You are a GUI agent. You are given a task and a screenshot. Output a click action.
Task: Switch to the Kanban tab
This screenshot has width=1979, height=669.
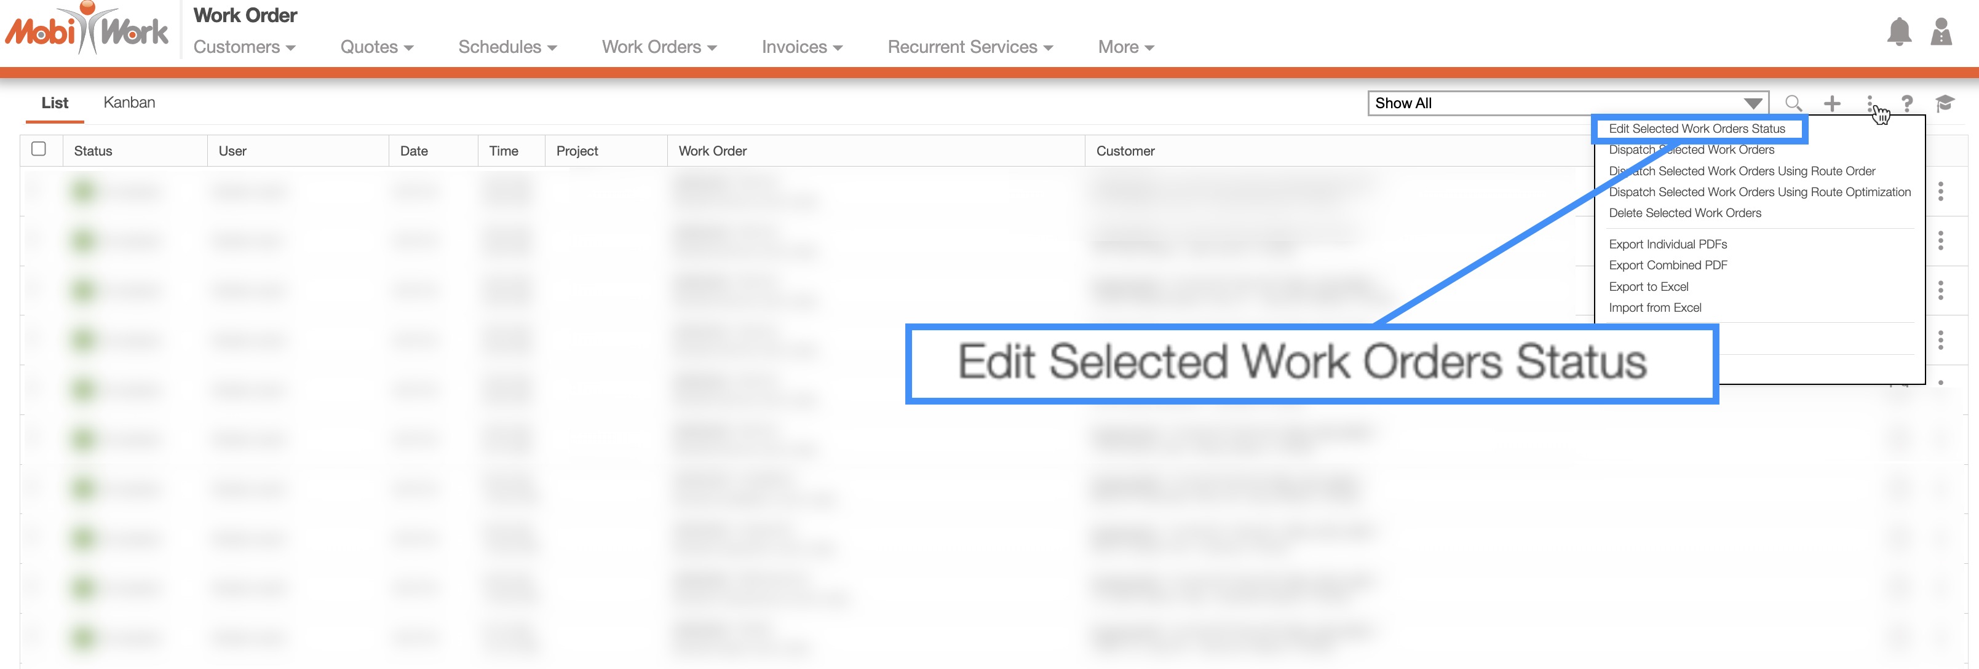[129, 102]
